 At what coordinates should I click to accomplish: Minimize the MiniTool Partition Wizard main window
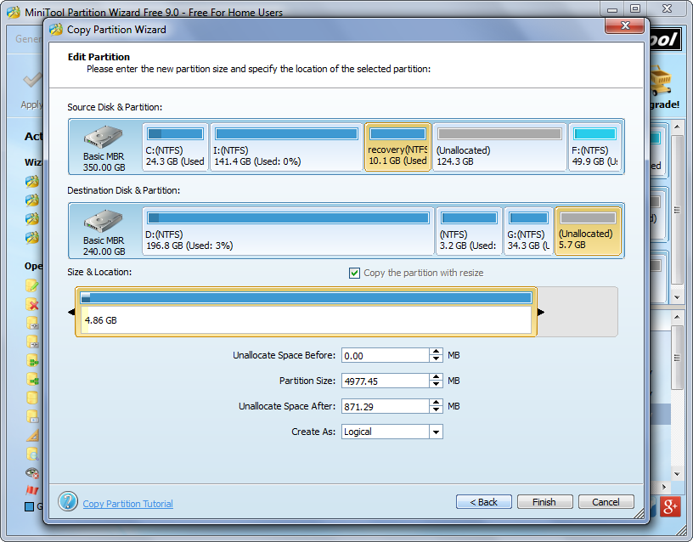pos(612,8)
